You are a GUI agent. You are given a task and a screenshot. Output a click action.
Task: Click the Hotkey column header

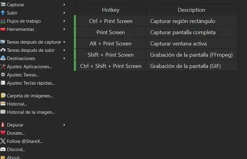pos(111,10)
